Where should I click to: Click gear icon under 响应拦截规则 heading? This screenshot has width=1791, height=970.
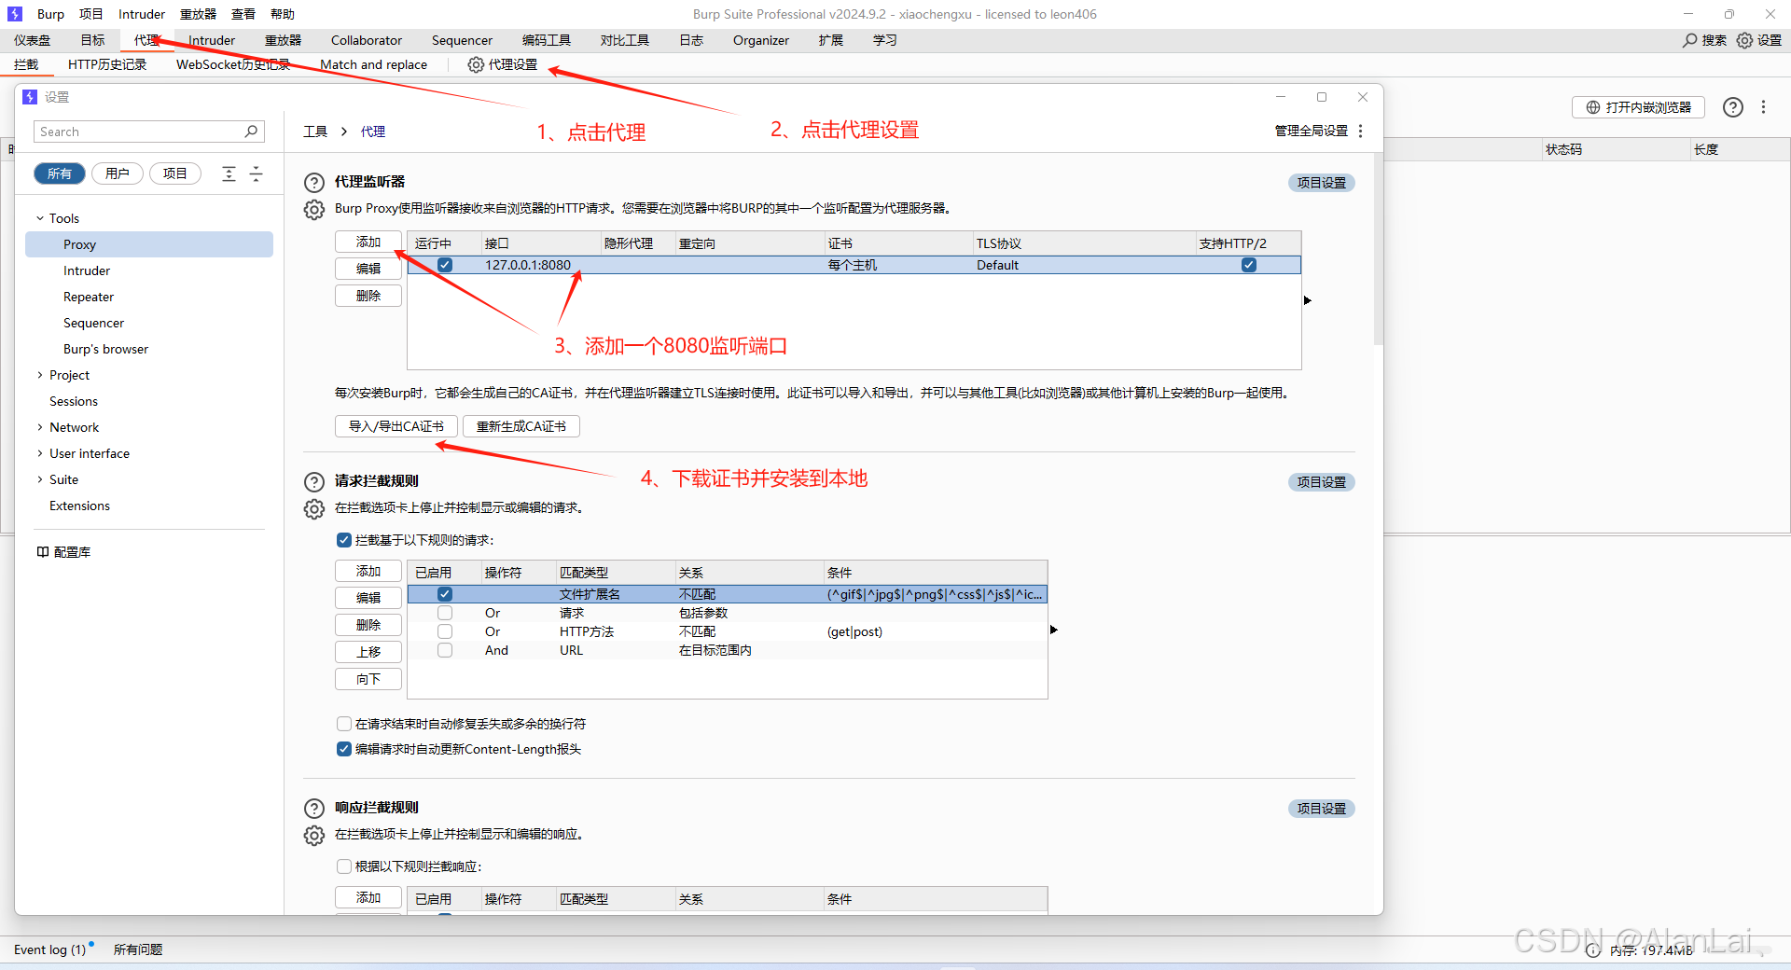click(314, 835)
